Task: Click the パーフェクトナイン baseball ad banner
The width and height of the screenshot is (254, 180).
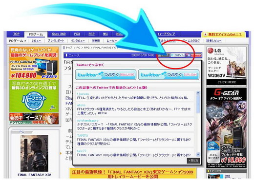Action: [34, 96]
